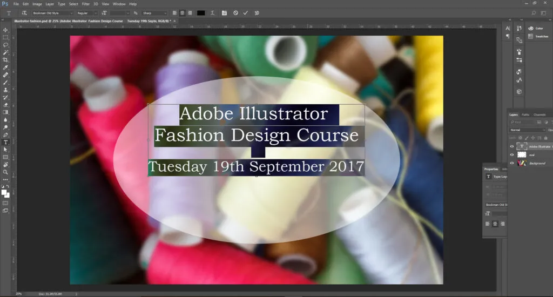Open the Color panel
This screenshot has height=297, width=553.
pos(536,28)
